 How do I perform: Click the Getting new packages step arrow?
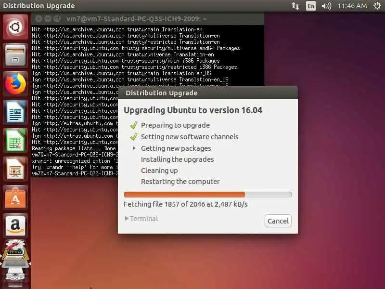134,148
